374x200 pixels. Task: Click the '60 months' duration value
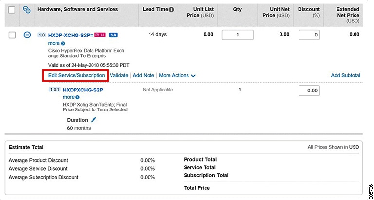pyautogui.click(x=79, y=128)
